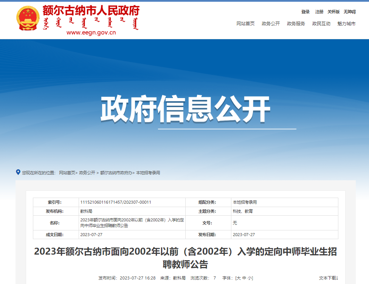Open the 政民互动 navigation menu
Viewport: 369px width, 284px height.
pos(321,24)
